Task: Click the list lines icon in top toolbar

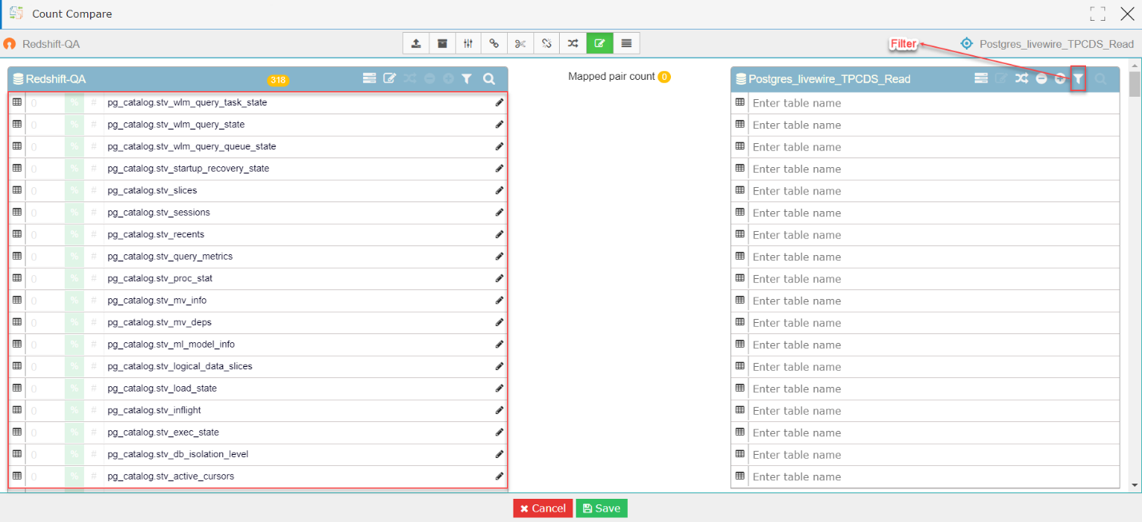Action: (626, 43)
